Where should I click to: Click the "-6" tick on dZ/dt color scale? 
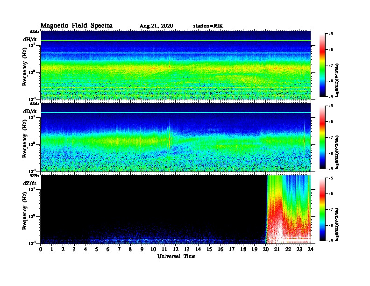point(331,193)
